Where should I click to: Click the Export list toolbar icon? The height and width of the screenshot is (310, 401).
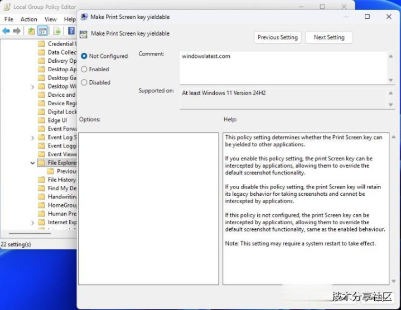57,31
